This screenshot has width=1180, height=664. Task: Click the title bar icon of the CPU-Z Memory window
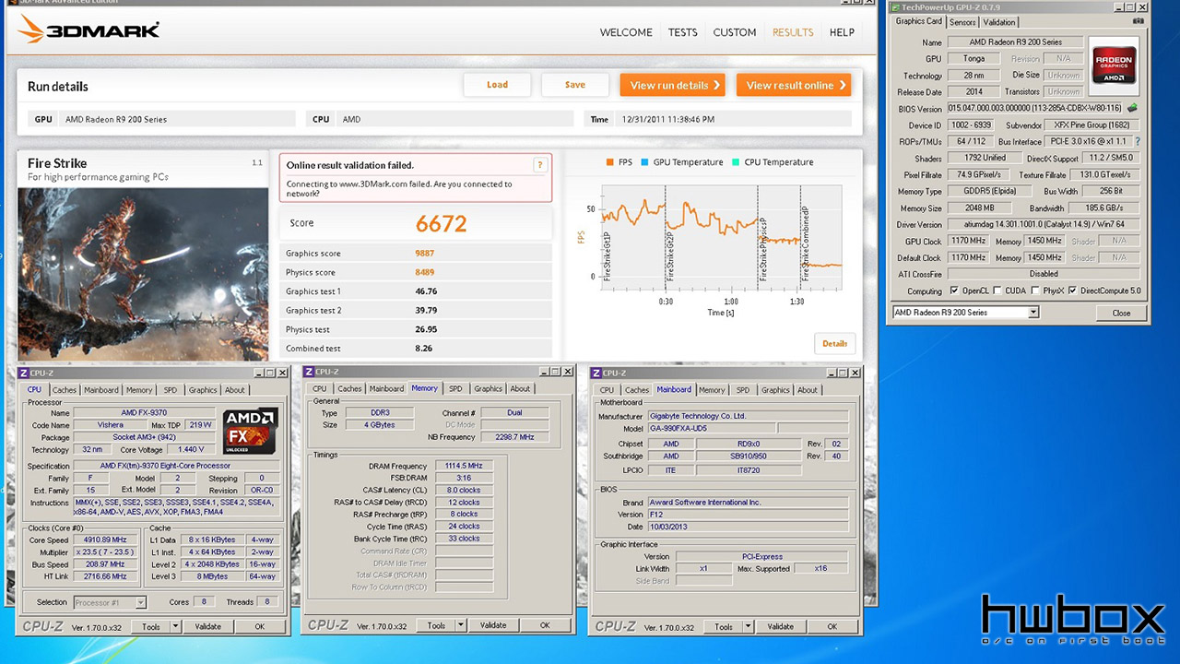coord(309,372)
